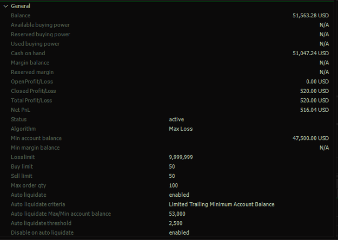
Task: Select N/A value for Min margin balance
Action: click(324, 148)
